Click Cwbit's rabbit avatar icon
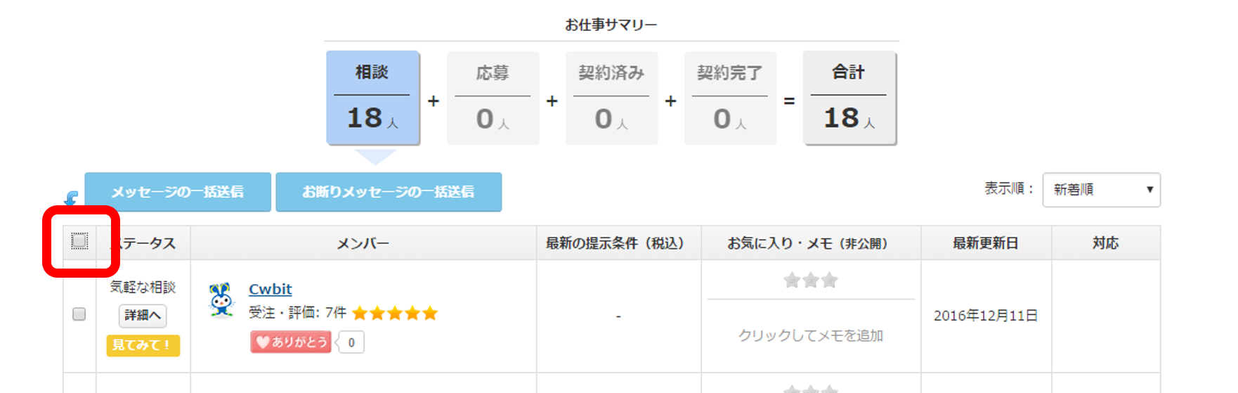The image size is (1238, 393). (x=221, y=300)
